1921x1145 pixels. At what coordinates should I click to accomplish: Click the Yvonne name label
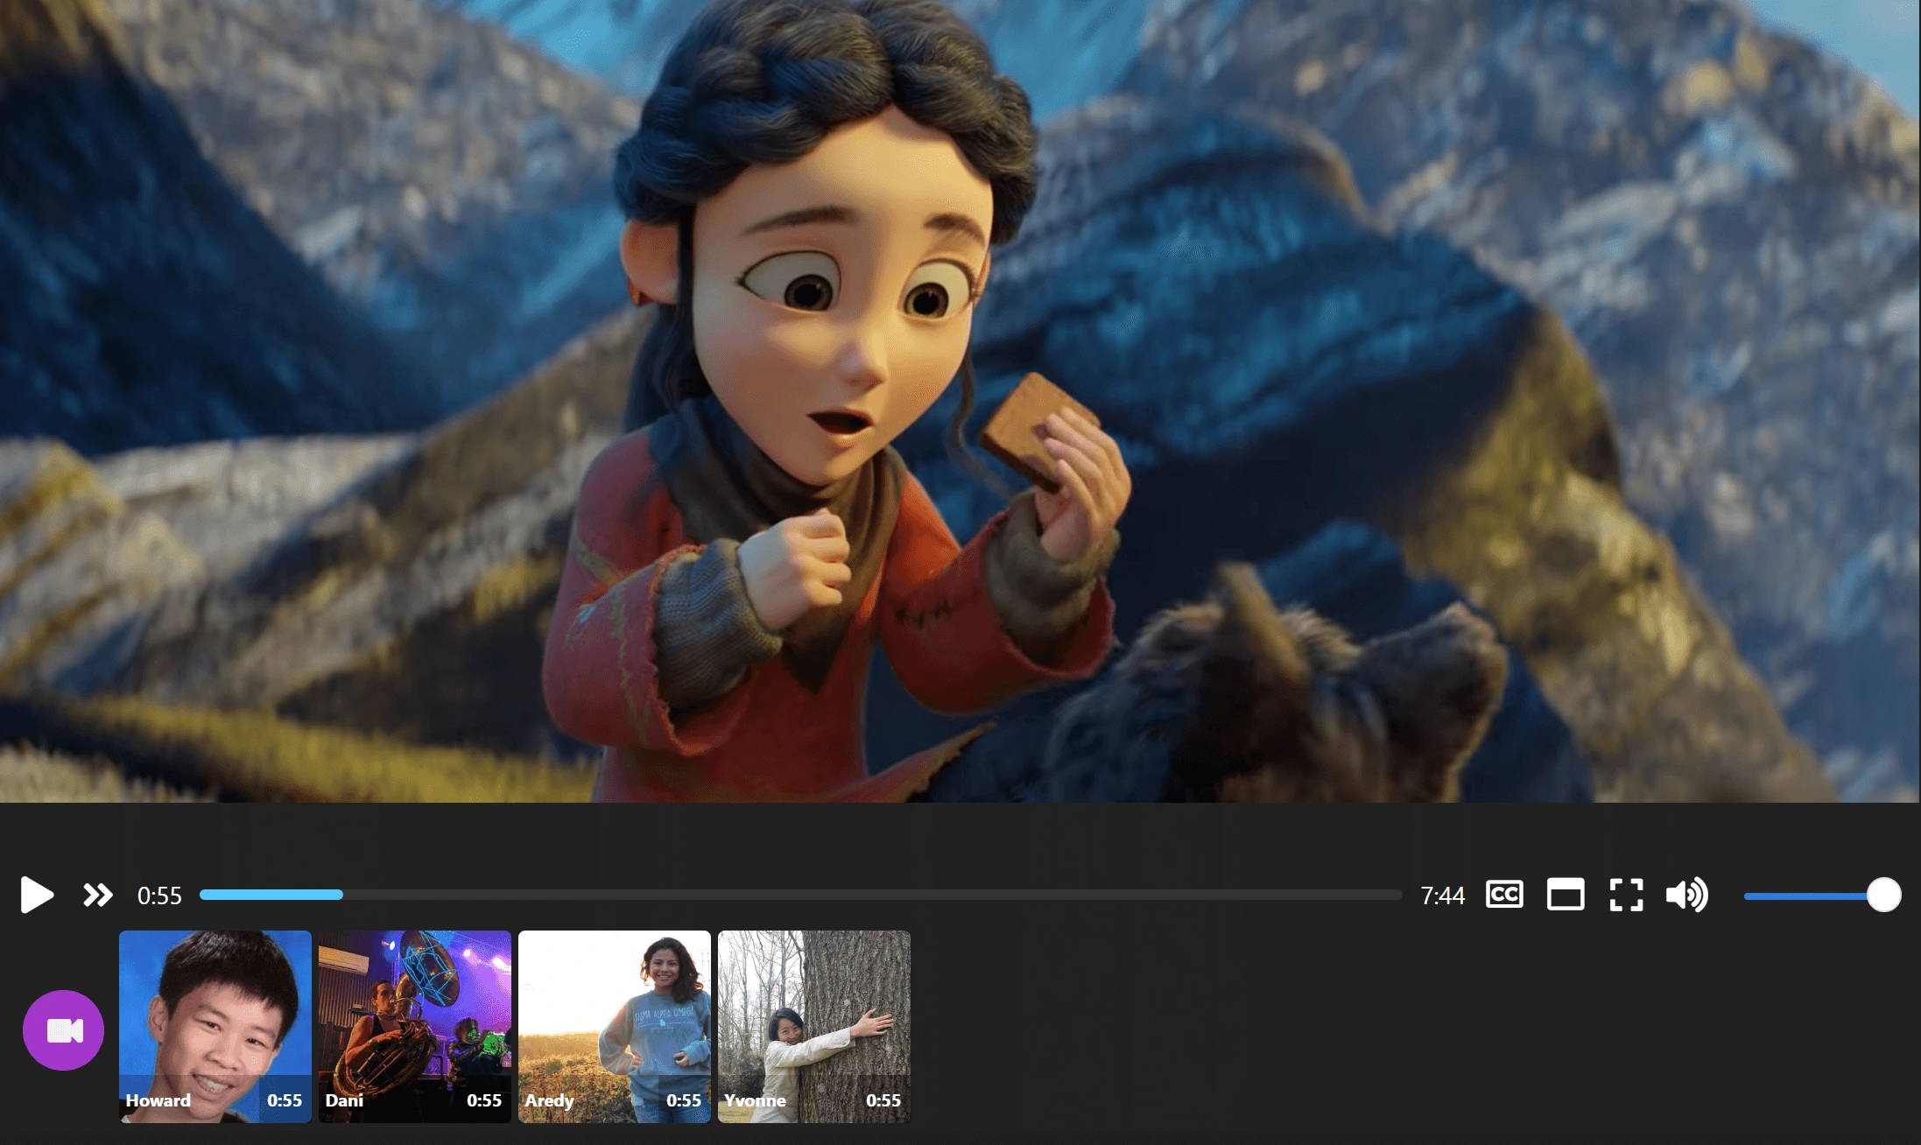755,1100
